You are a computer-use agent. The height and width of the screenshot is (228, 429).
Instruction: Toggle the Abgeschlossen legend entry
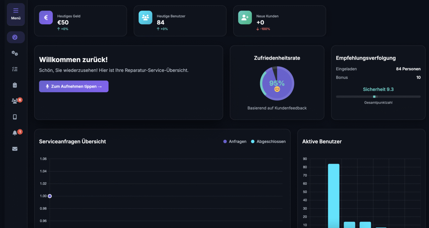tap(268, 141)
